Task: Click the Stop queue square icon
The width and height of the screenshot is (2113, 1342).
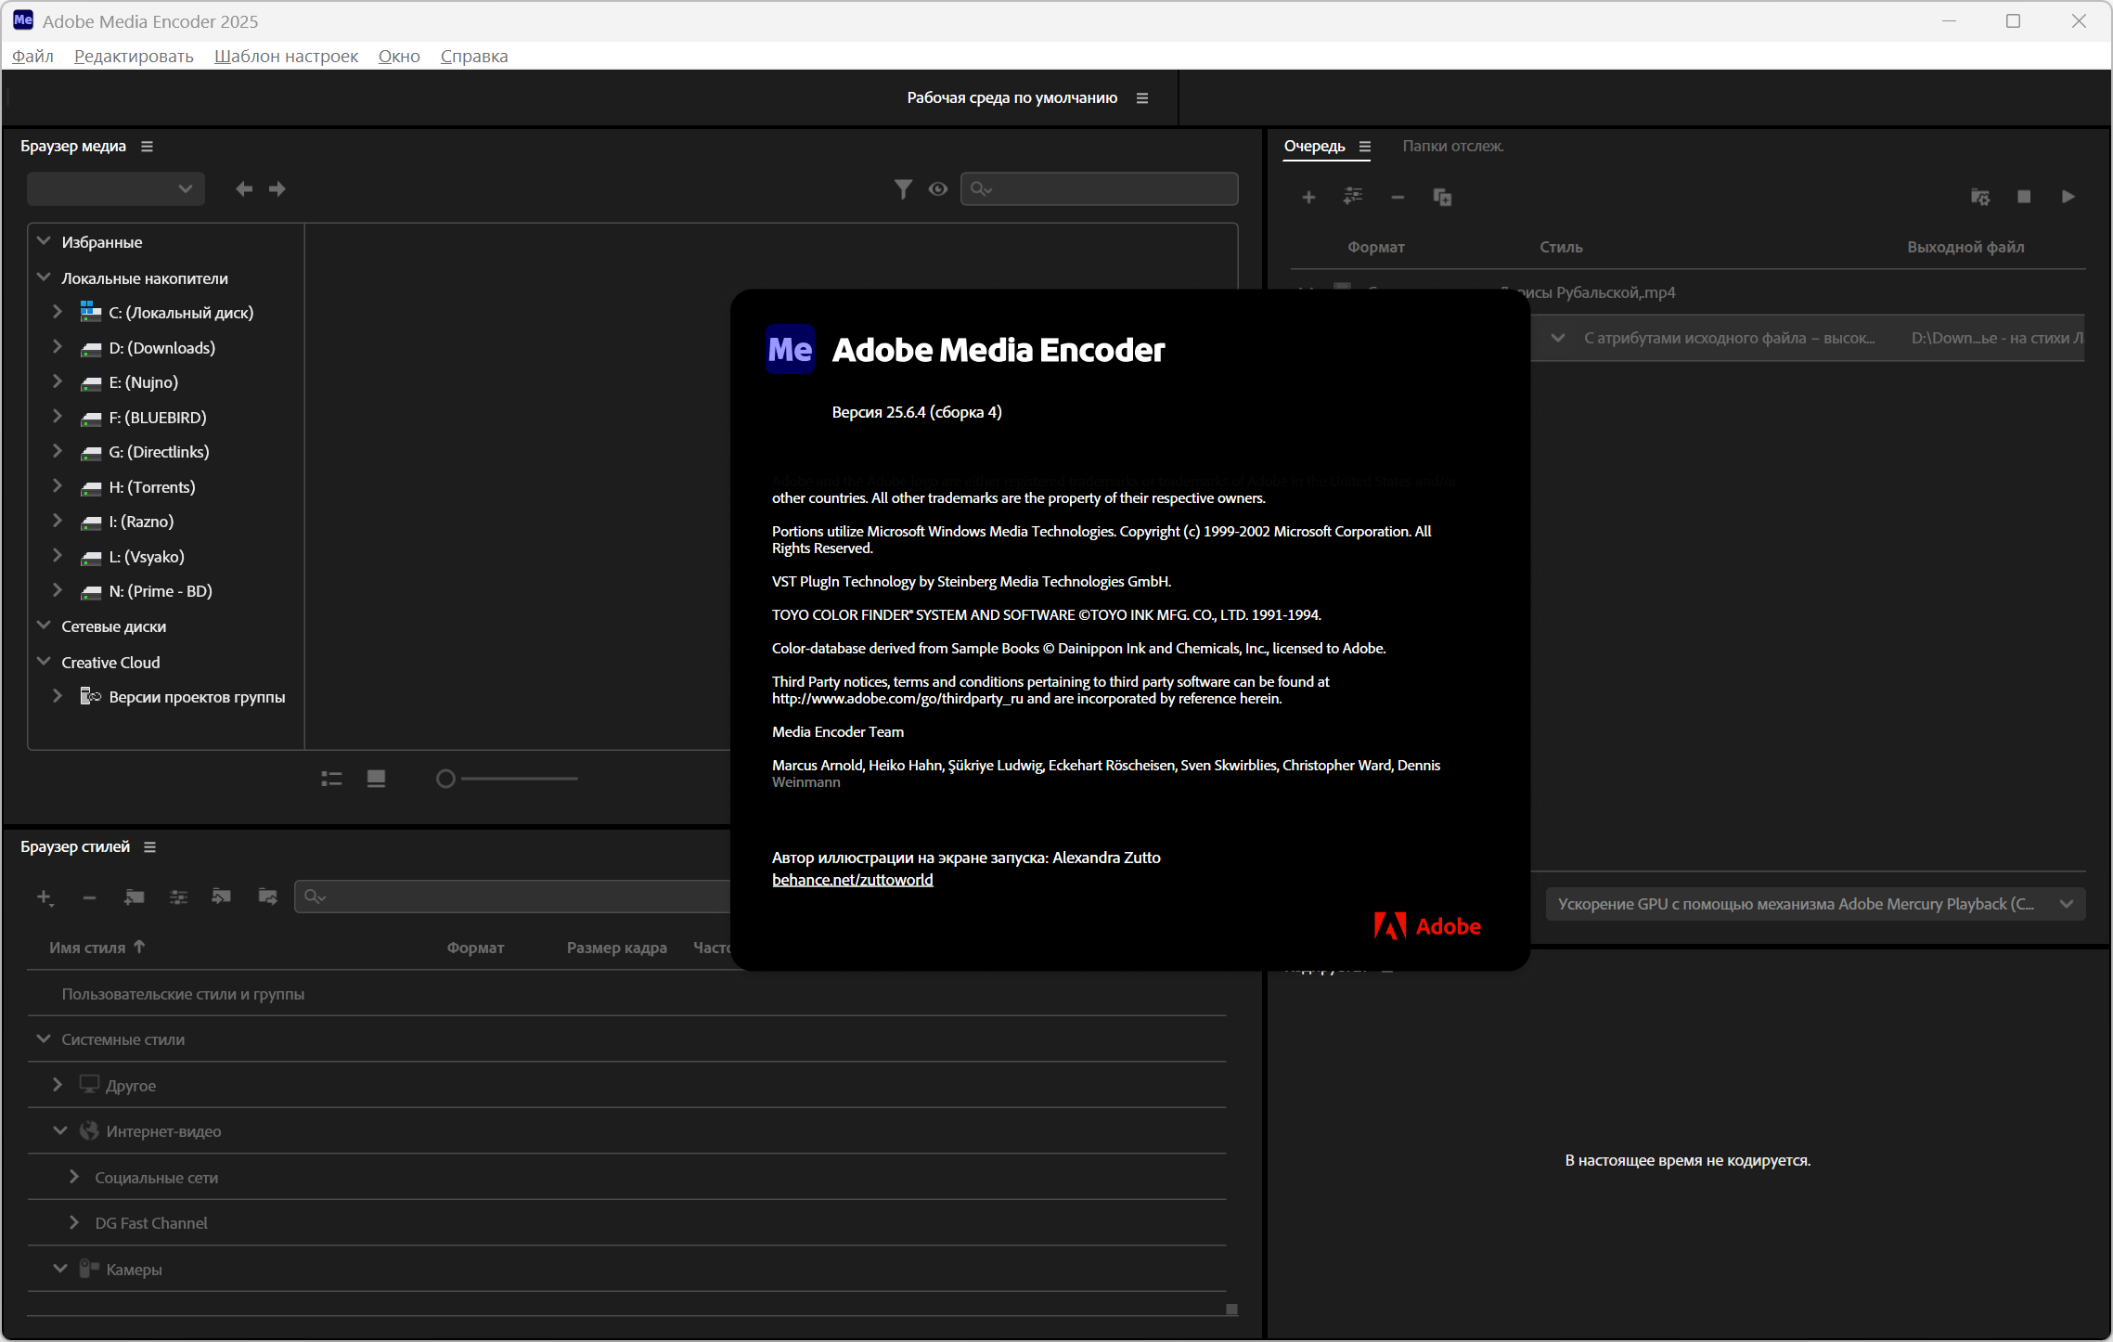Action: point(2024,197)
